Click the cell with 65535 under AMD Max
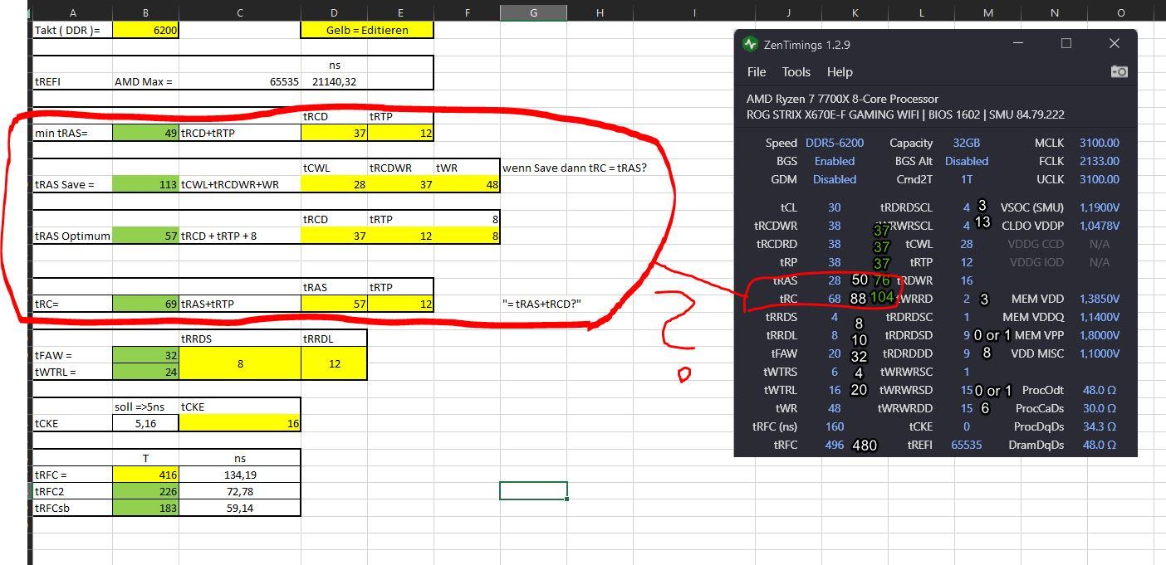 (240, 81)
